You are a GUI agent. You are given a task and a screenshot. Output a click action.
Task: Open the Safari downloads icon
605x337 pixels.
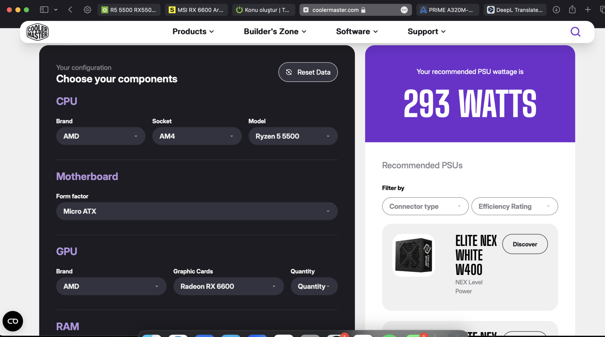556,10
